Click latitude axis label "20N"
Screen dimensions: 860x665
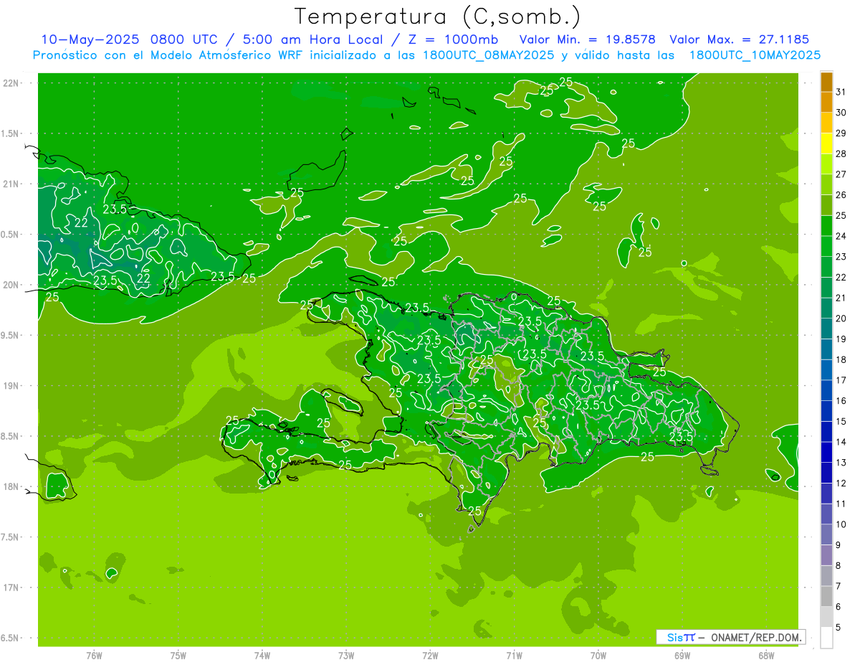click(11, 285)
